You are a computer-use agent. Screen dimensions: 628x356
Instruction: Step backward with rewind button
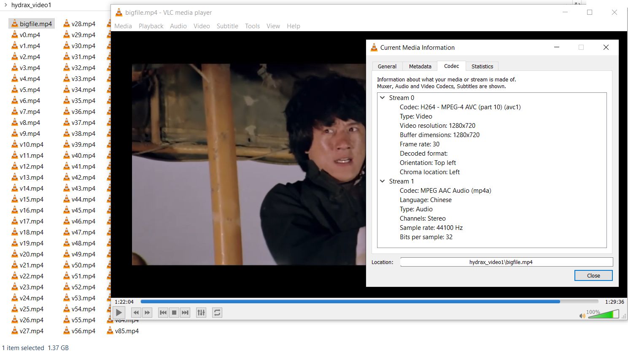pos(136,313)
